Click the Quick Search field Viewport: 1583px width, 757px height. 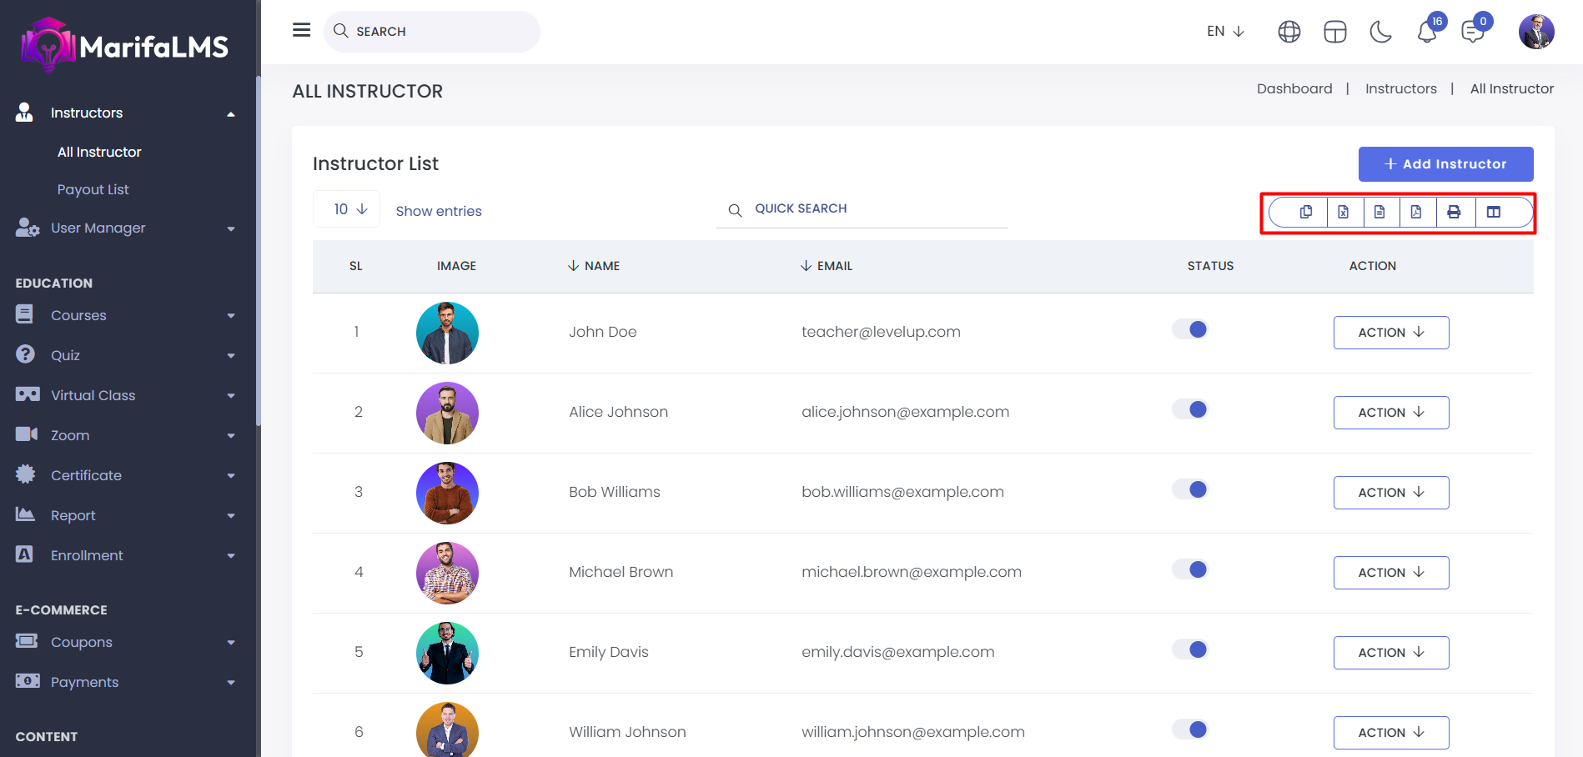tap(867, 208)
